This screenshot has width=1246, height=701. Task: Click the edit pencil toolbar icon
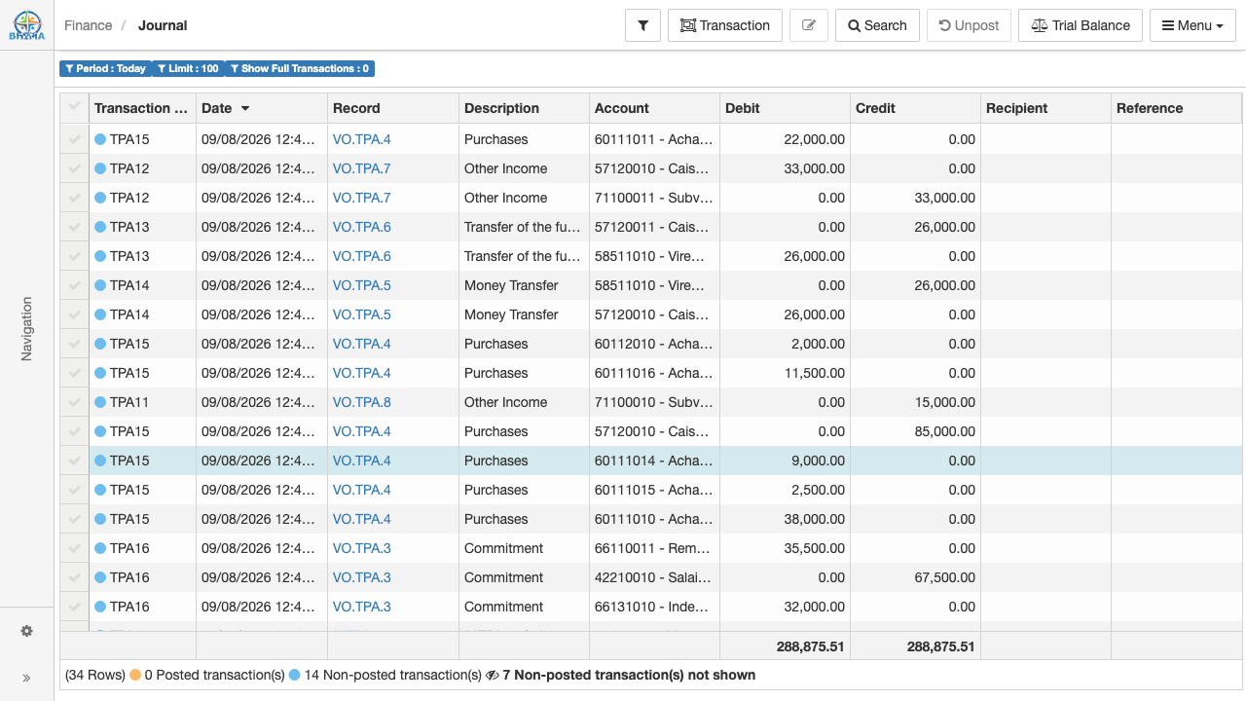[x=808, y=25]
